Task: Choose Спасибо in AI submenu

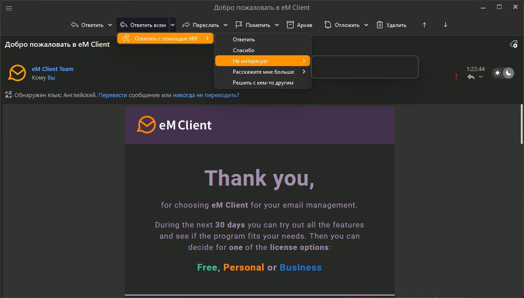Action: [262, 50]
